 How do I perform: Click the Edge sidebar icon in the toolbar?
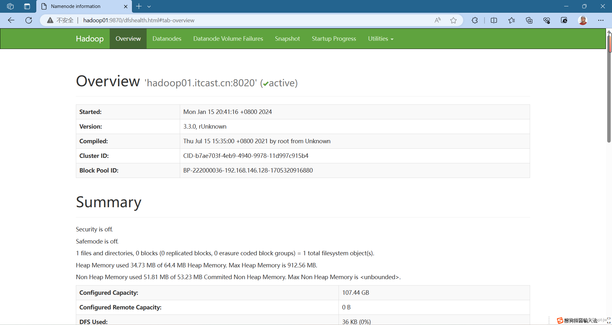click(x=564, y=20)
